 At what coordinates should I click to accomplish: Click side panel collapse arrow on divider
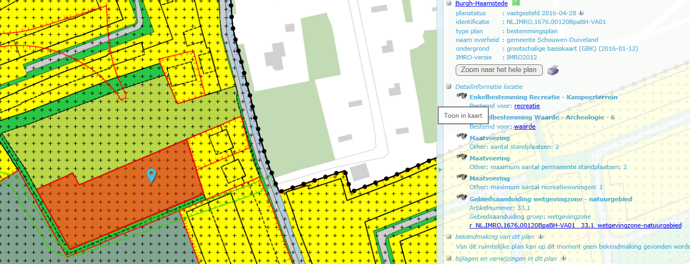pyautogui.click(x=439, y=170)
